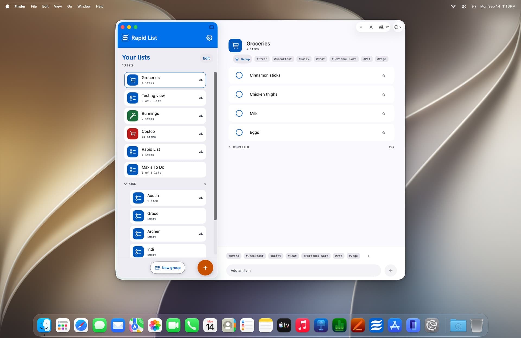Mark Eggs as completed
Screen dimensions: 521x338
click(x=239, y=133)
